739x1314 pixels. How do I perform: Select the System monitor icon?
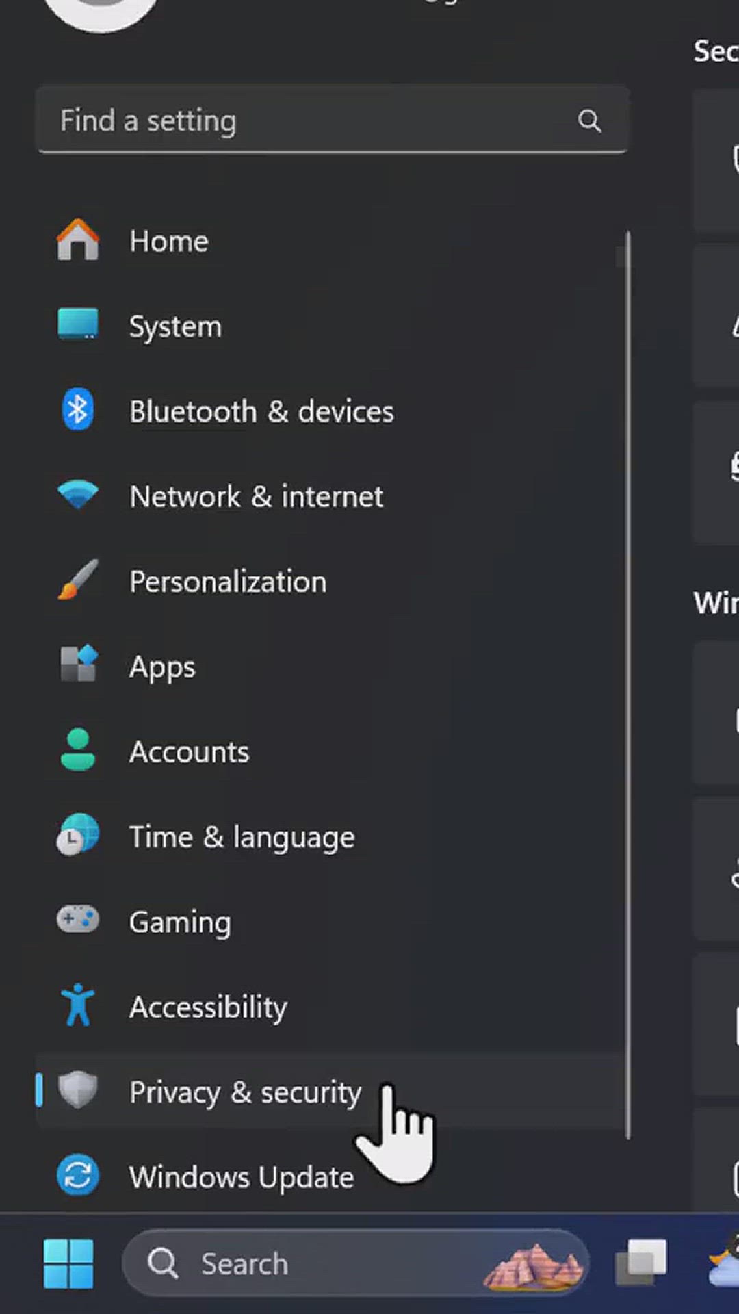coord(78,324)
